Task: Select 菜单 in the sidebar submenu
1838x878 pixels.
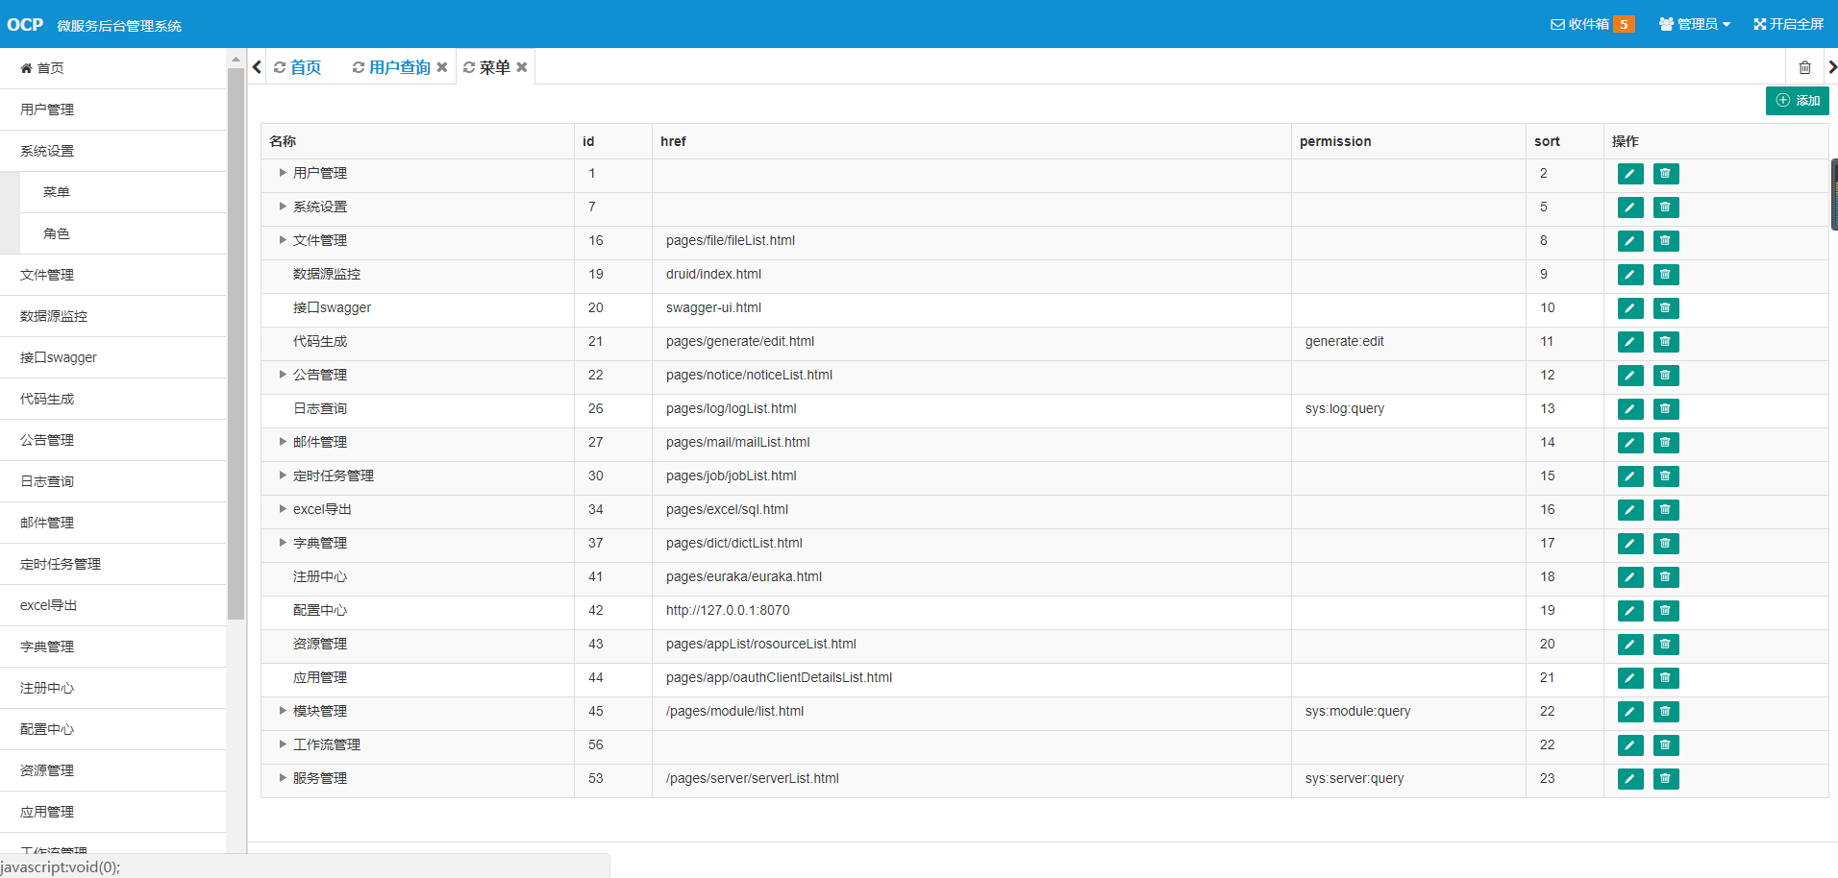Action: pos(123,192)
